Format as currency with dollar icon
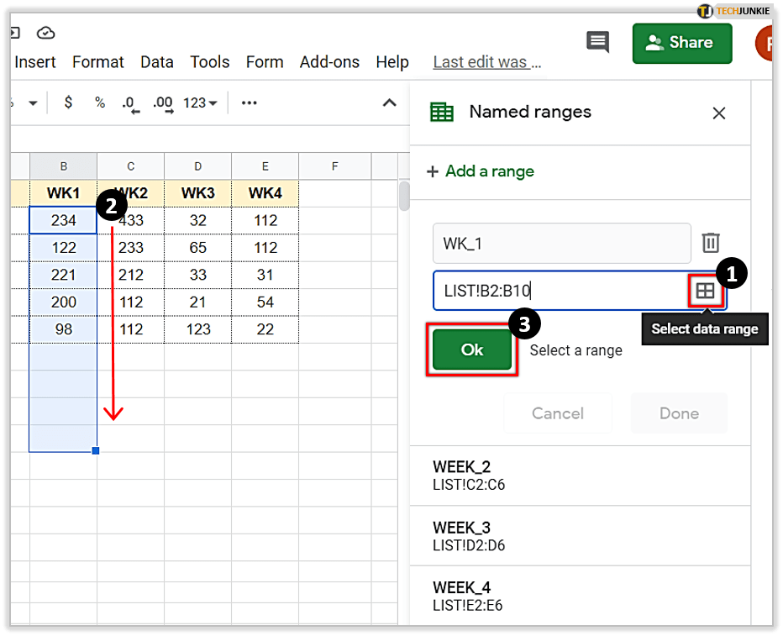783x636 pixels. [68, 102]
